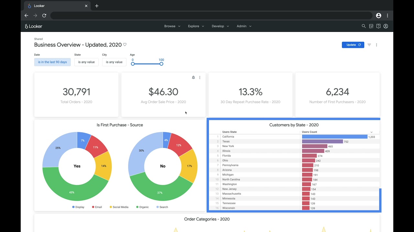Click the 'Order Categories - 2020' tile title
The height and width of the screenshot is (232, 414).
tap(207, 219)
